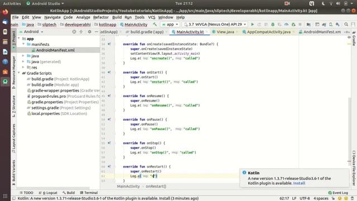Run the app with the green play icon
The image size is (357, 201).
click(252, 24)
